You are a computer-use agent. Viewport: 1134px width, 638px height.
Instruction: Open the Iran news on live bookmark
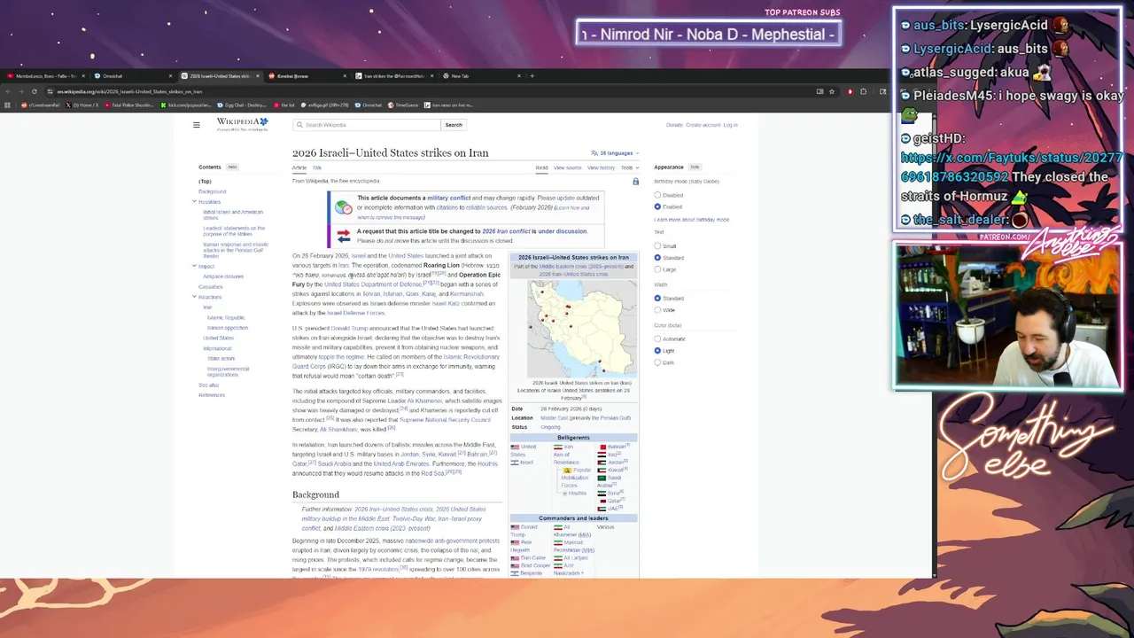[x=449, y=105]
